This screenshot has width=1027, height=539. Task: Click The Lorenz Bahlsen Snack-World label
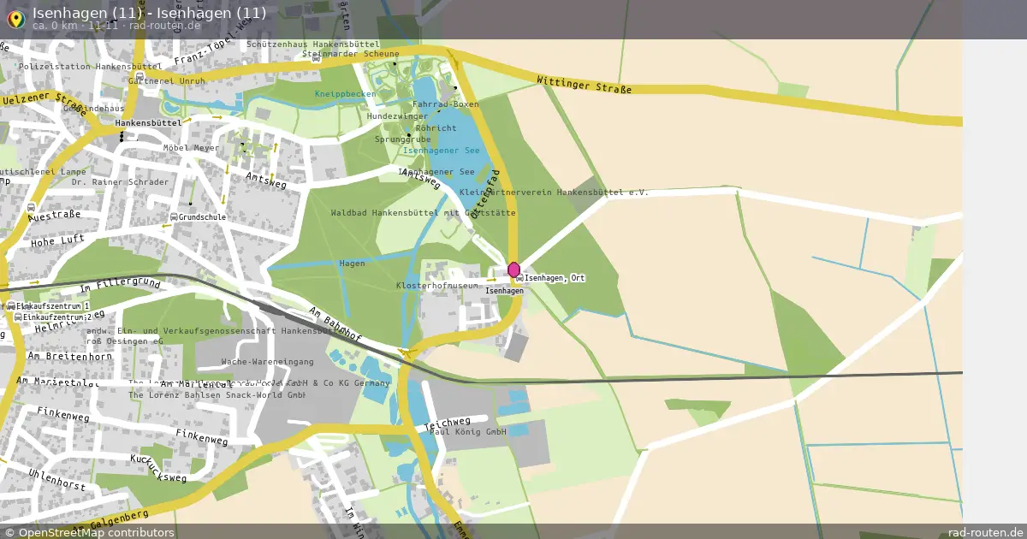[x=217, y=396]
